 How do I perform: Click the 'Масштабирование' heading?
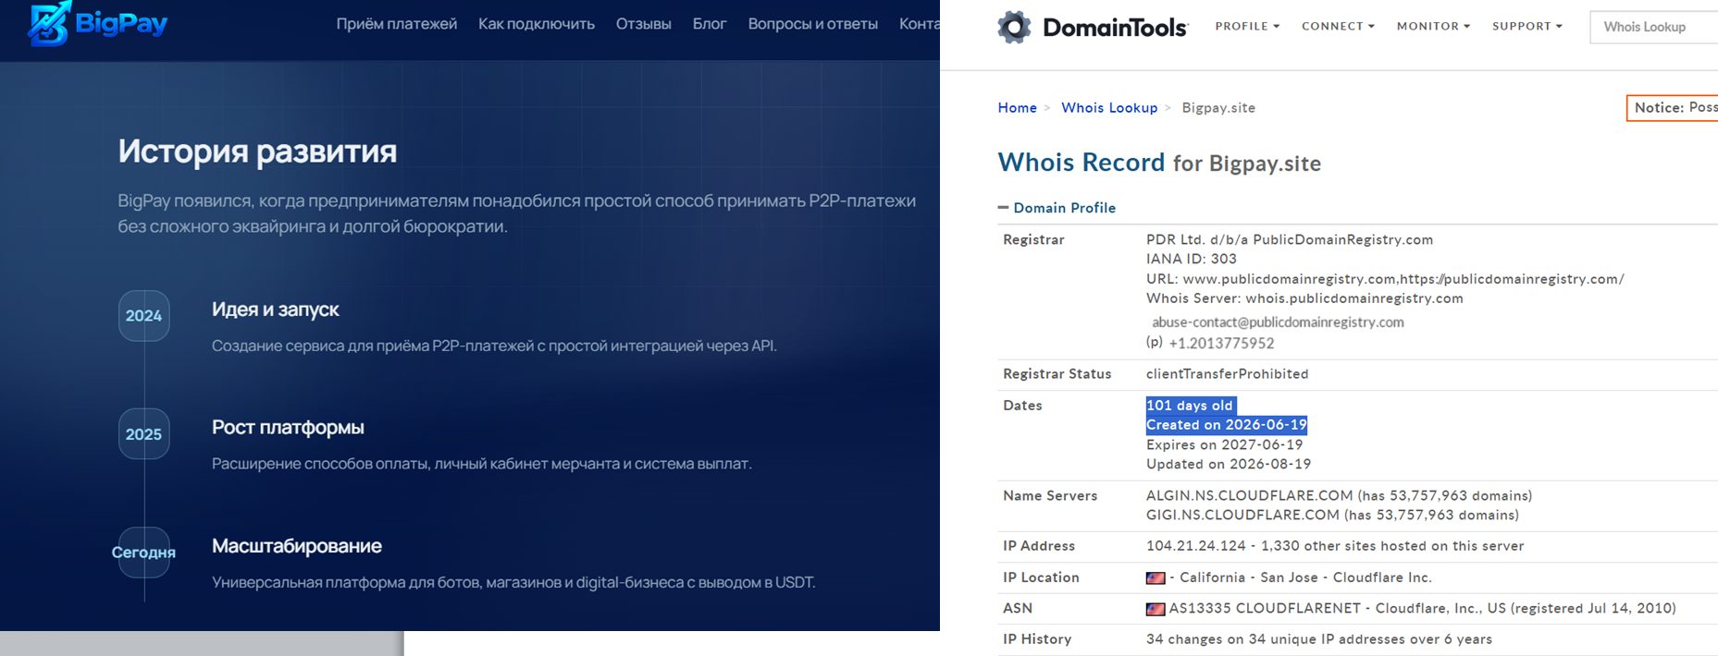tap(297, 546)
